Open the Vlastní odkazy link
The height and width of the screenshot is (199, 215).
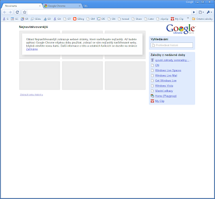164,91
